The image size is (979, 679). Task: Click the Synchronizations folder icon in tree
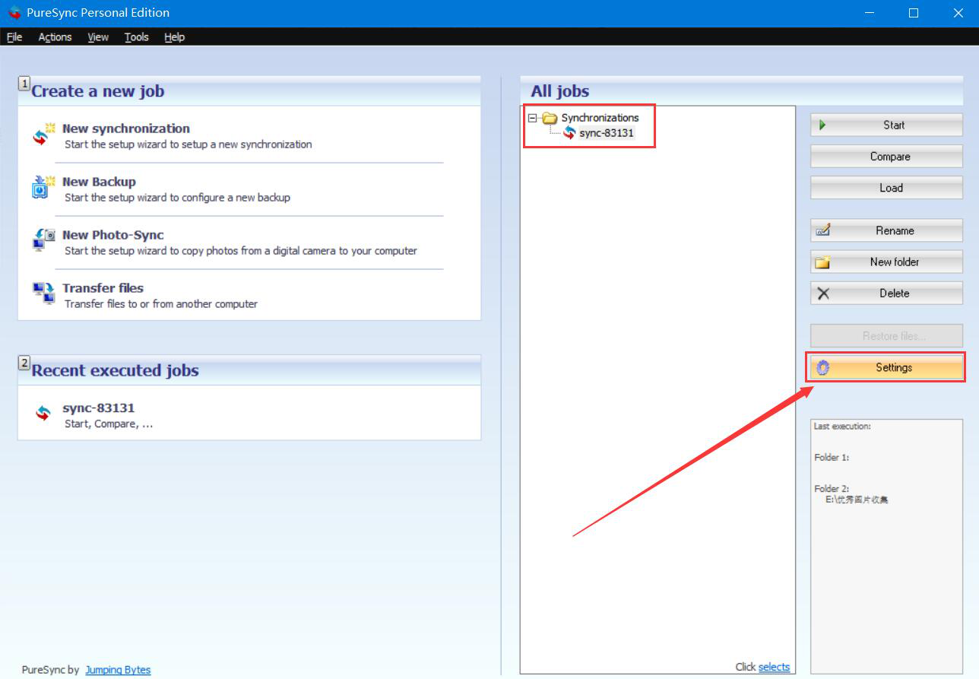click(x=550, y=118)
